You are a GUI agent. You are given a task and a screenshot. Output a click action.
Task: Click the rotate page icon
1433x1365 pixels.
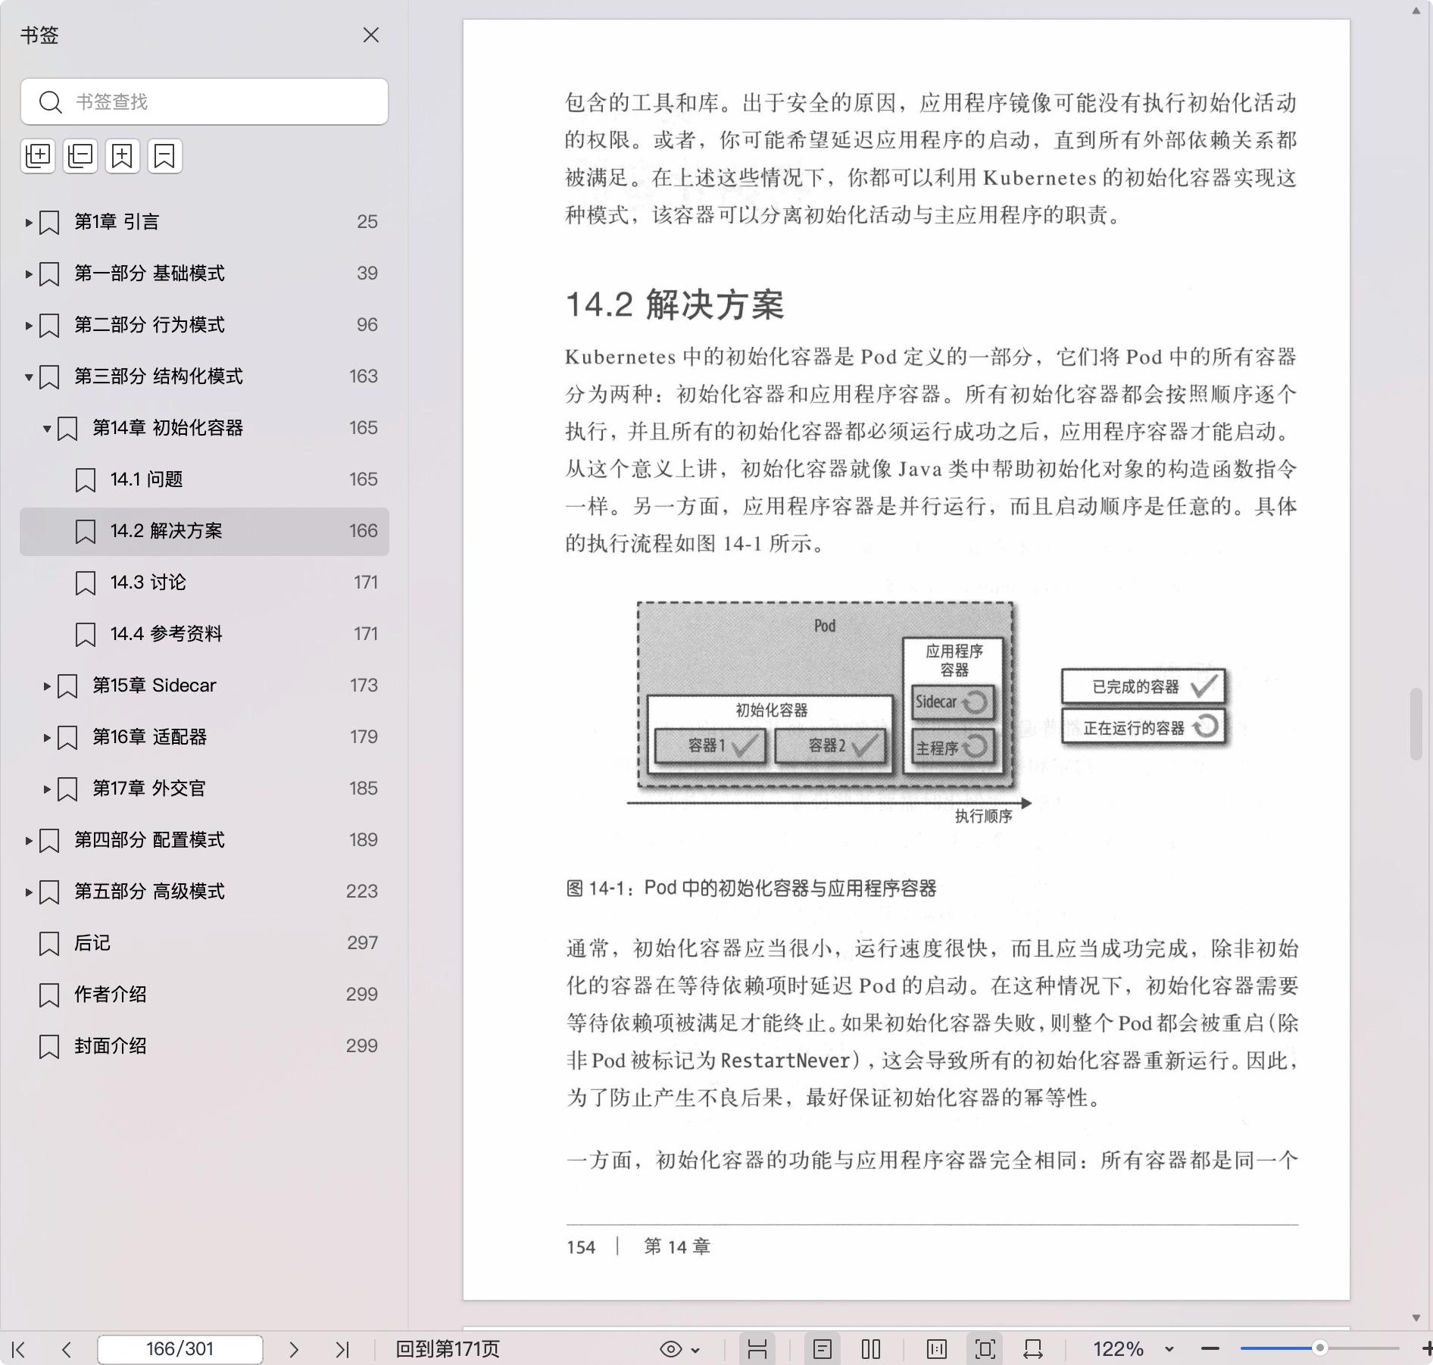[x=1033, y=1349]
